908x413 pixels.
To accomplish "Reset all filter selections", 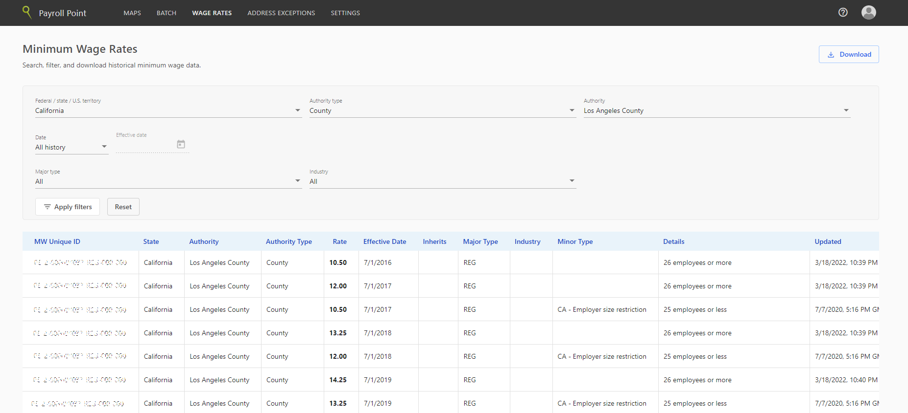I will (123, 207).
